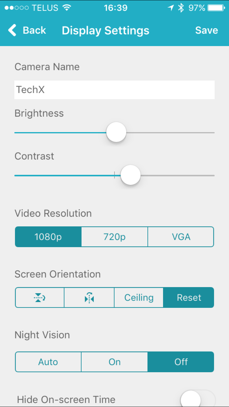Viewport: 229px width, 407px height.
Task: Set Night Vision to Auto
Action: (x=48, y=362)
